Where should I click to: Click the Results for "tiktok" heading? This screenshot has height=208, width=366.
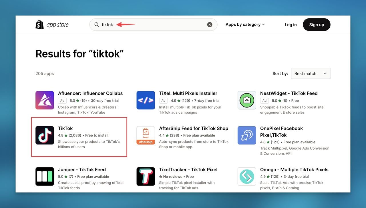click(79, 54)
